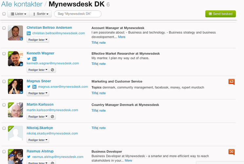The image size is (244, 164).
Task: Select Martin Karlsson's checkbox
Action: click(x=4, y=105)
